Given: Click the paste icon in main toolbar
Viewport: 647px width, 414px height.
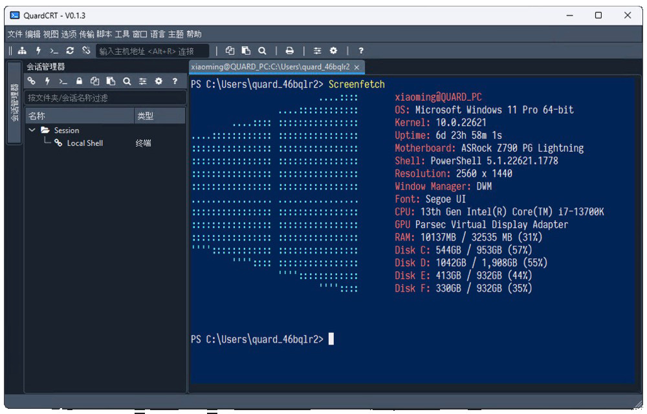Looking at the screenshot, I should 246,50.
